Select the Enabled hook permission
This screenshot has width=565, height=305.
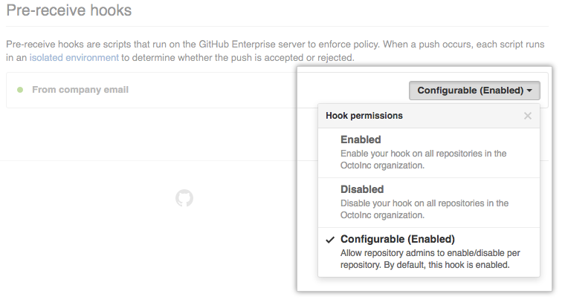click(361, 140)
